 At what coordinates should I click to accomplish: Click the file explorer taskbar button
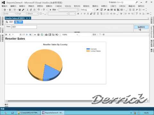click(29, 113)
